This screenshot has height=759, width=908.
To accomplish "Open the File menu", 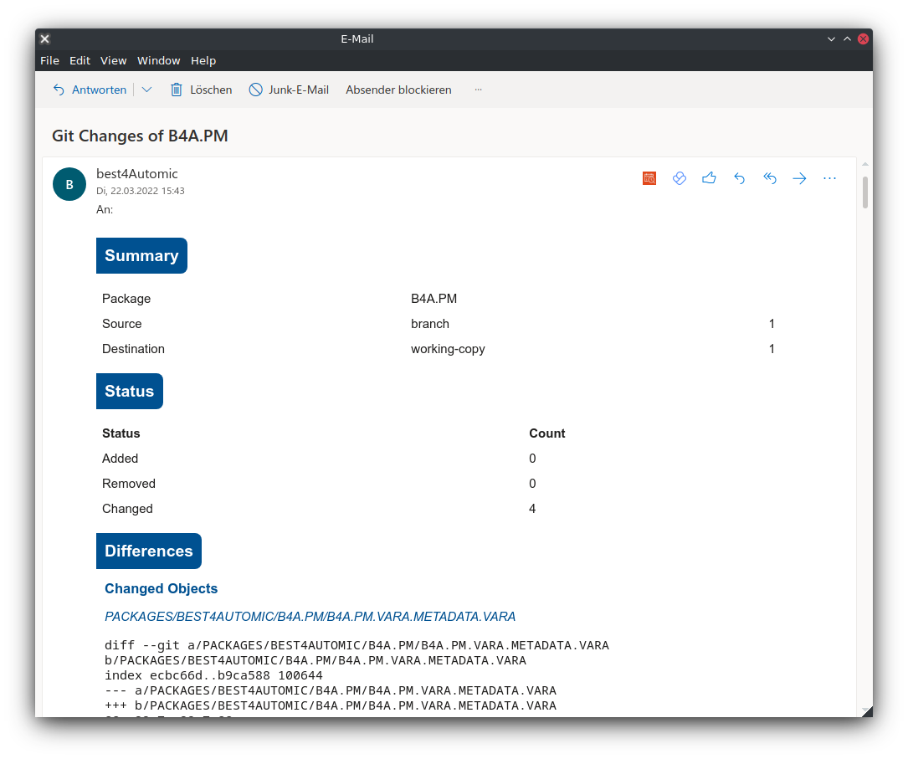I will click(x=50, y=61).
